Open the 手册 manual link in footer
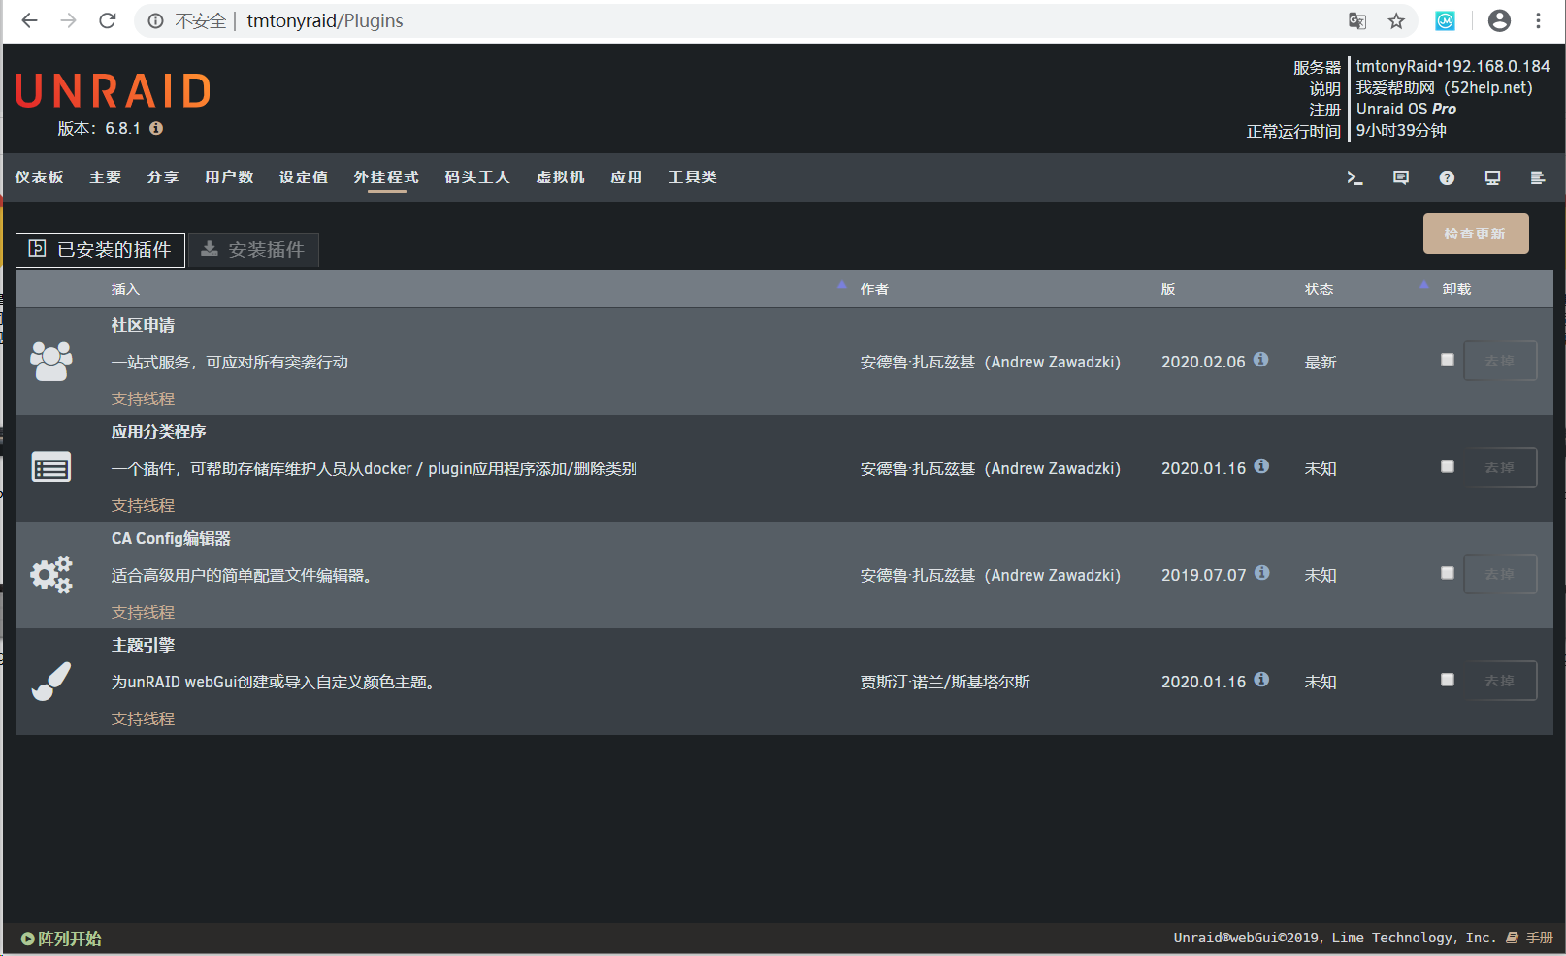Image resolution: width=1566 pixels, height=956 pixels. pos(1530,938)
